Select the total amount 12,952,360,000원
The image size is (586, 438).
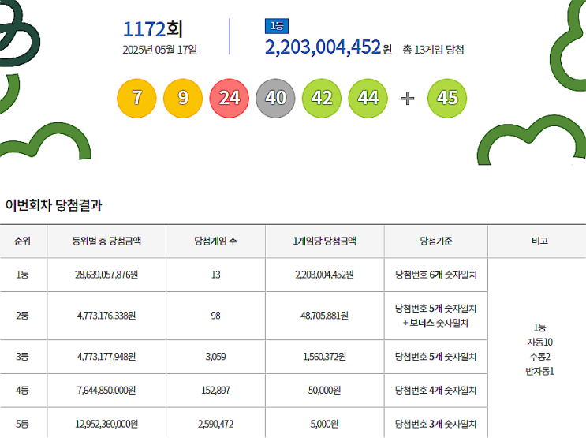coord(106,424)
